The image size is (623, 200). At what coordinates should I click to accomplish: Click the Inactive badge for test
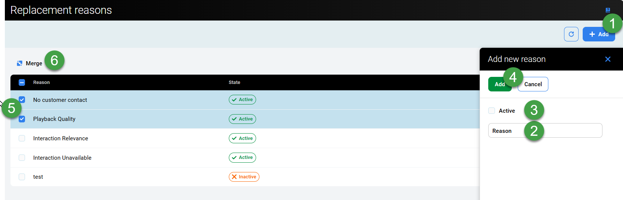[244, 177]
